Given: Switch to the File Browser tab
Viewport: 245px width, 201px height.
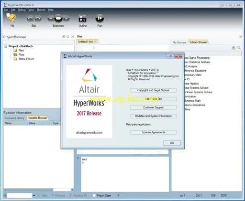Looking at the screenshot, I should pos(179,42).
